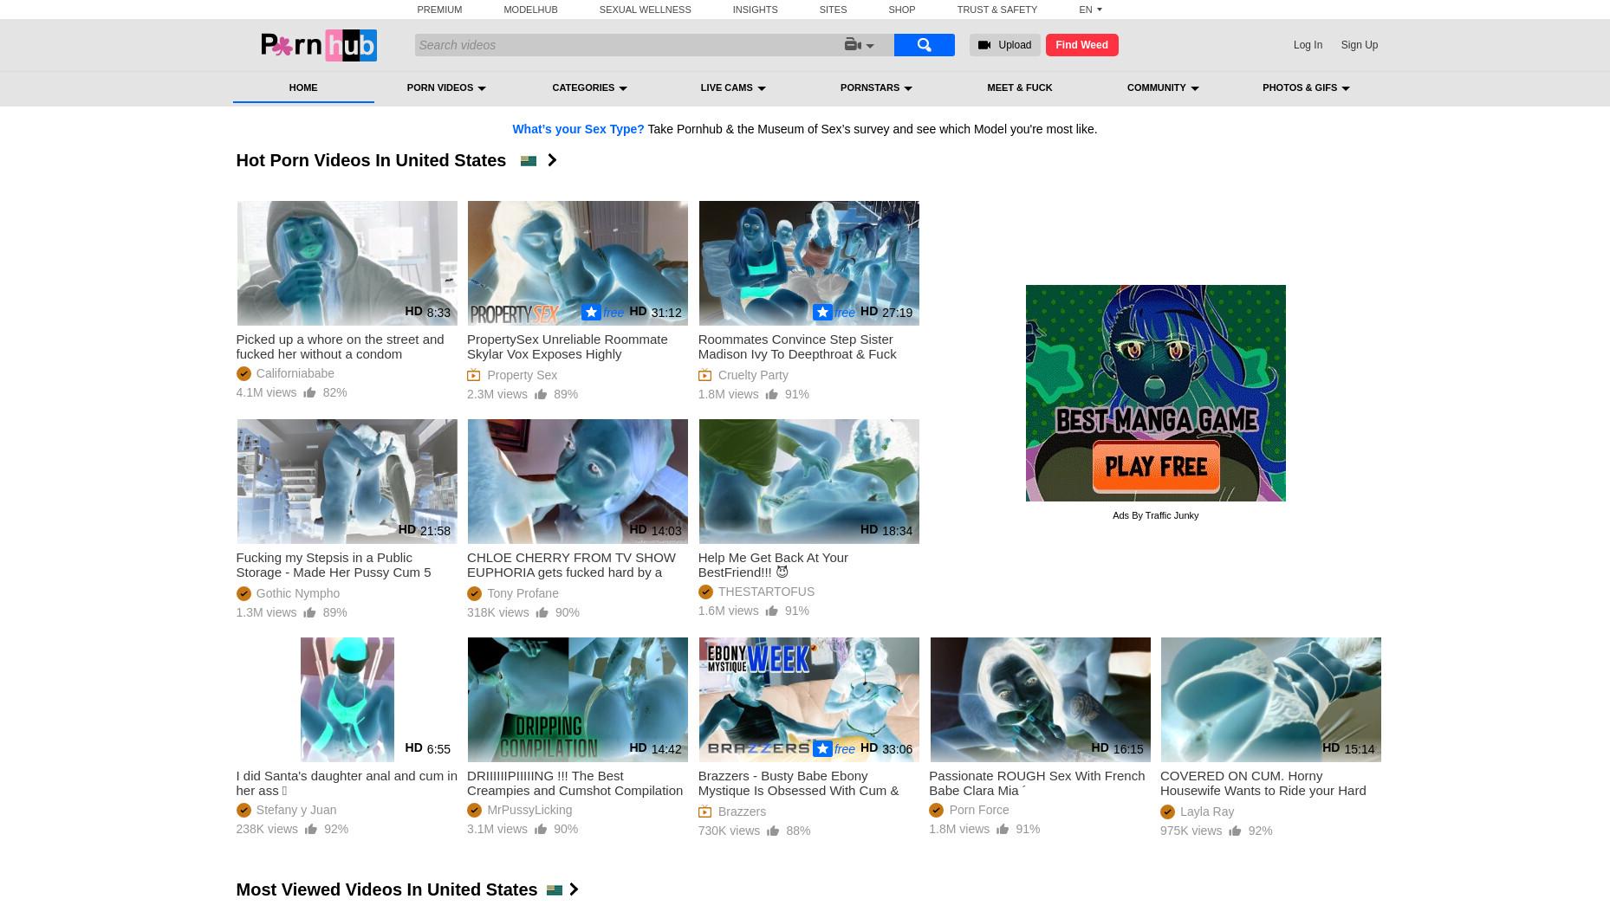Screen dimensions: 1610x912
Task: Click the flag icon beside Hot Videos heading
Action: pyautogui.click(x=528, y=160)
